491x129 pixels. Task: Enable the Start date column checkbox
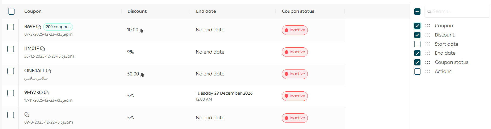pyautogui.click(x=417, y=44)
